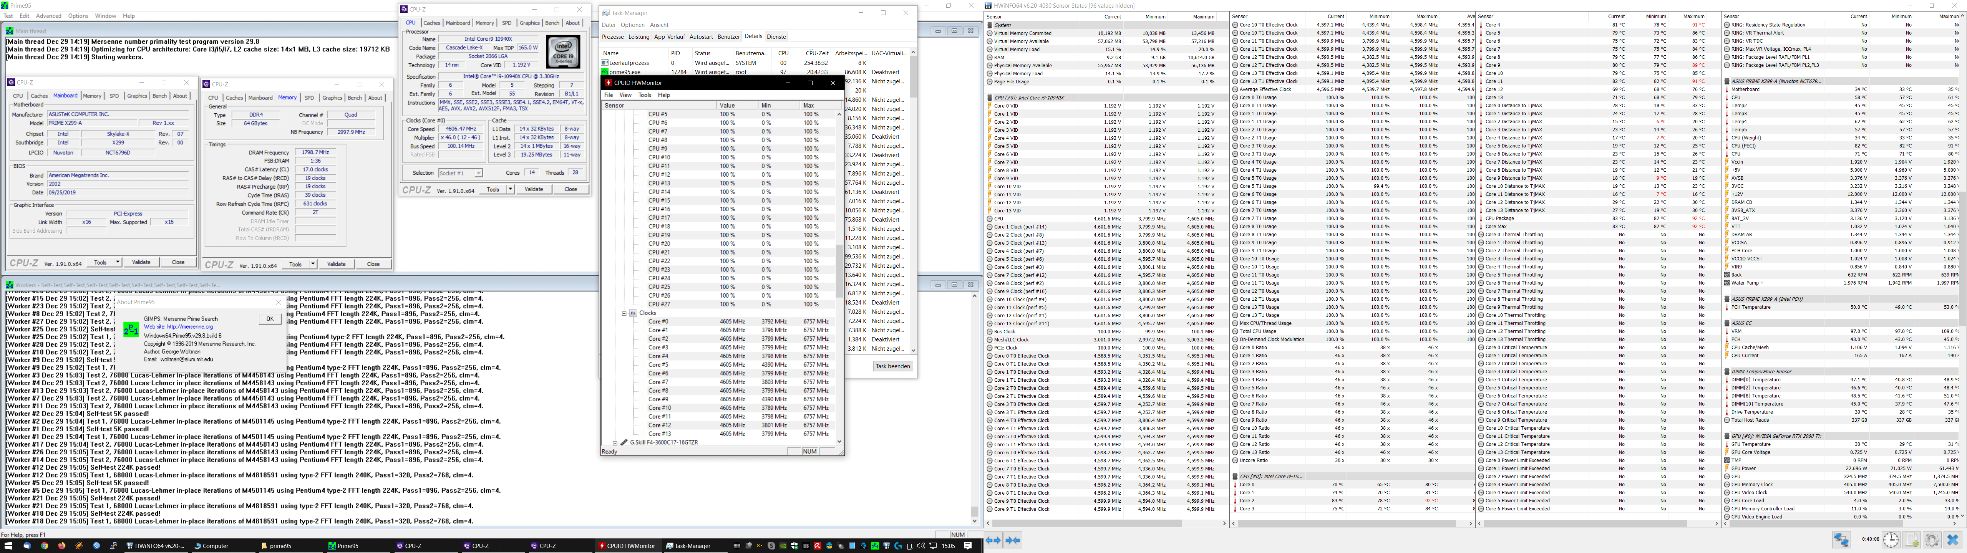
Task: Click HWiNFO logging start sheet icon
Action: [1912, 540]
